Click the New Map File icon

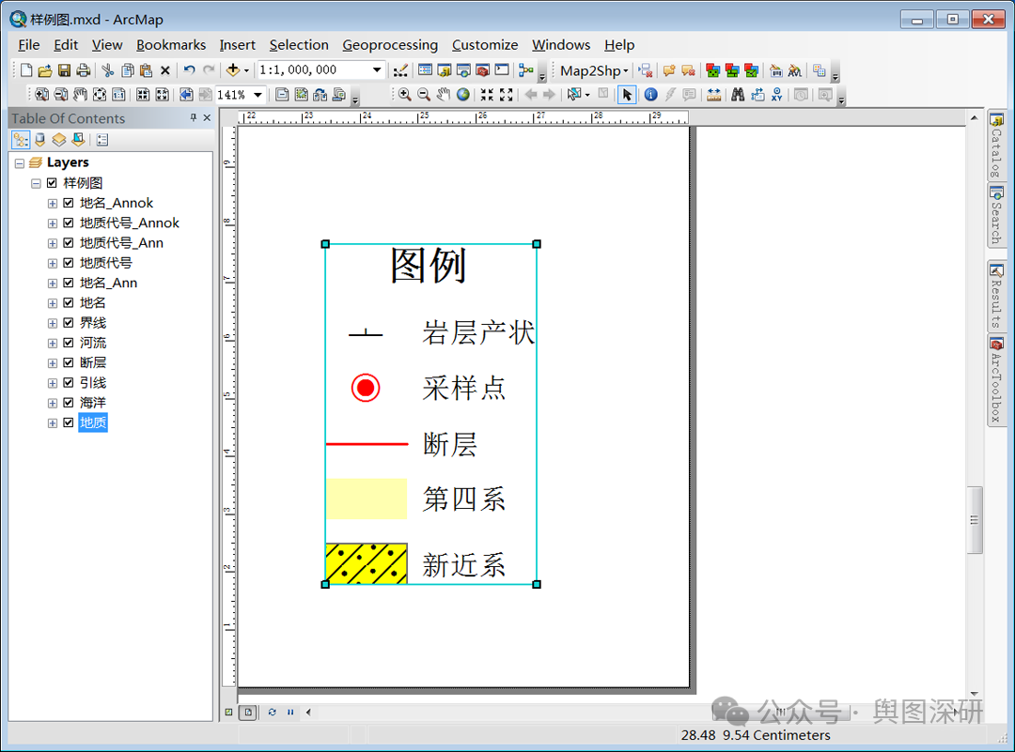coord(26,70)
